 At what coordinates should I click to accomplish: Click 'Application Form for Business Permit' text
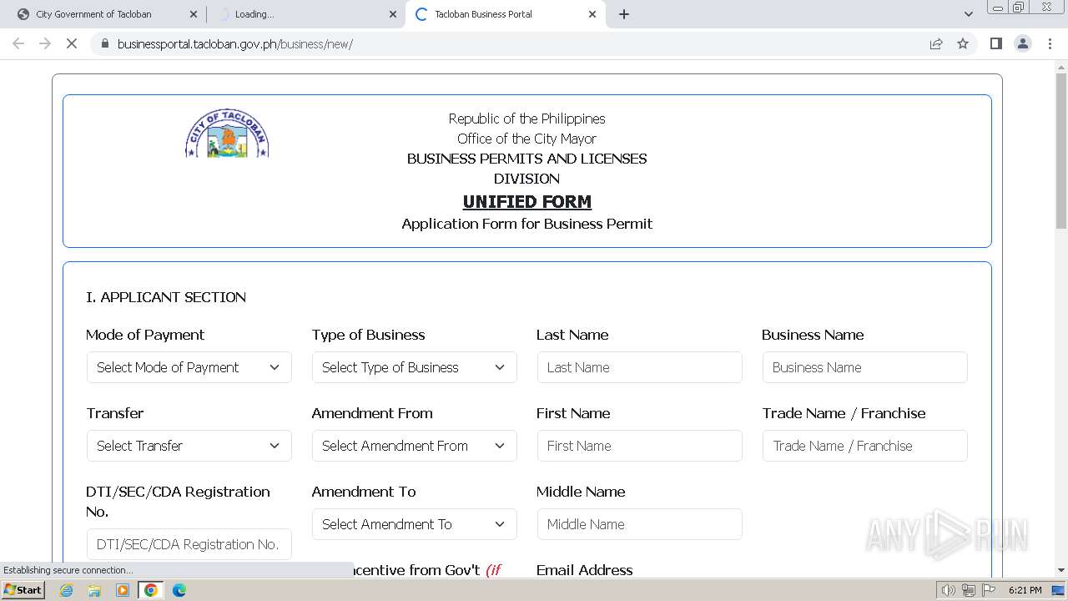pos(527,224)
